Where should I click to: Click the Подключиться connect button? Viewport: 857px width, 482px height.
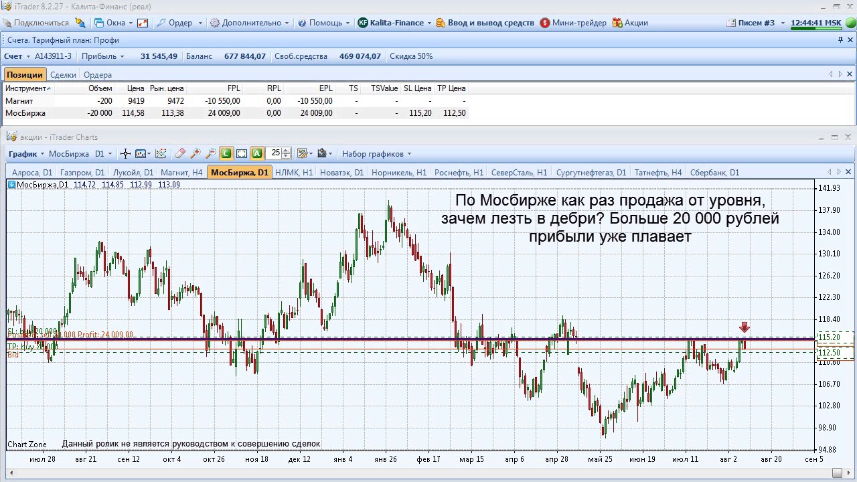pyautogui.click(x=36, y=23)
